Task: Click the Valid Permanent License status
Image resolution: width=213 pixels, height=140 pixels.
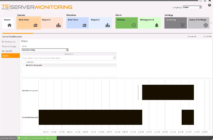Action: tap(37, 138)
